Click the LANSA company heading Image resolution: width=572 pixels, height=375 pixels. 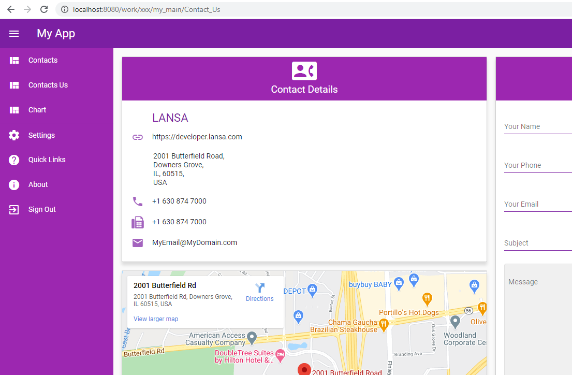tap(170, 118)
